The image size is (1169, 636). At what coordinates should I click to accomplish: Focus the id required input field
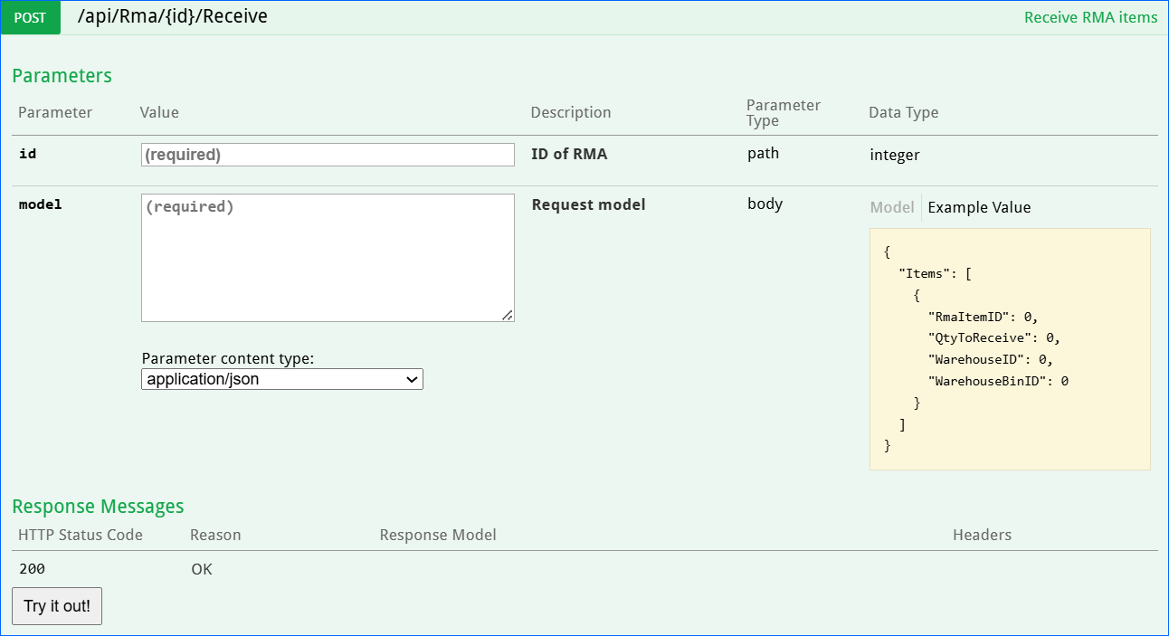[328, 155]
